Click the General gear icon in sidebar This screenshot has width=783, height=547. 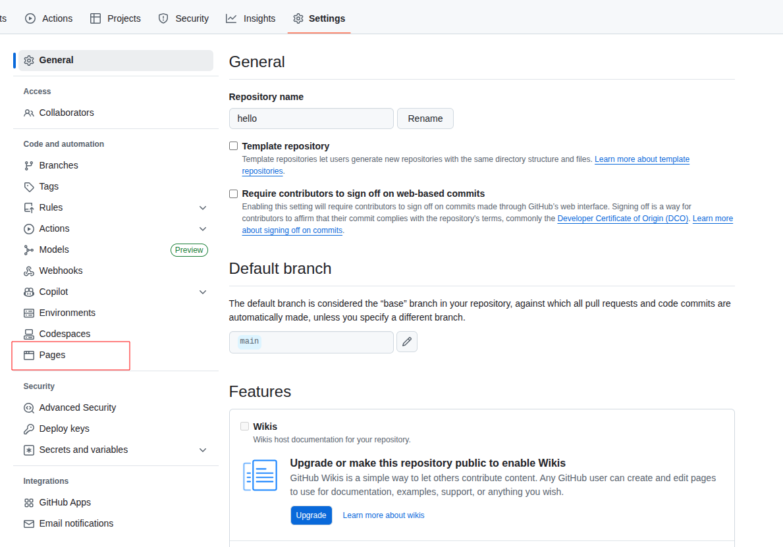[x=29, y=61]
